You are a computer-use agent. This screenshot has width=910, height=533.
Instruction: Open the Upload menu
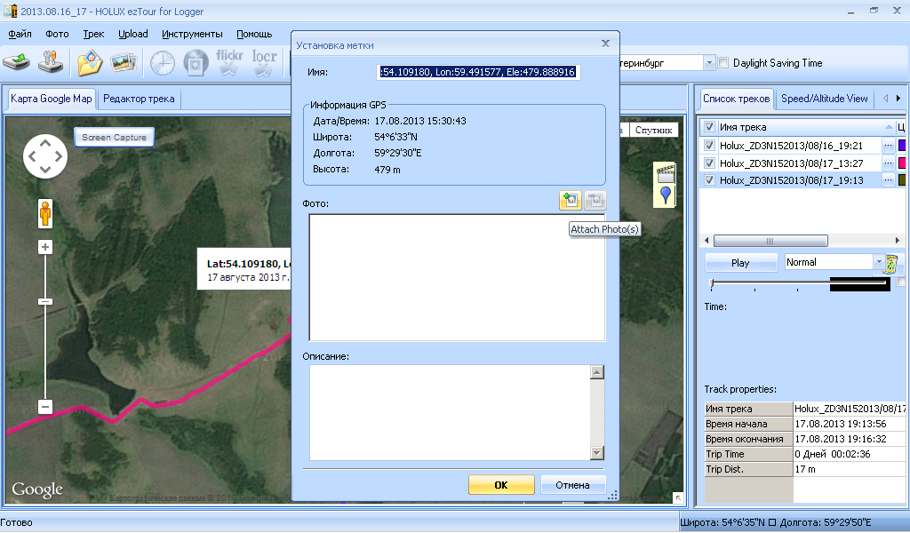click(133, 34)
